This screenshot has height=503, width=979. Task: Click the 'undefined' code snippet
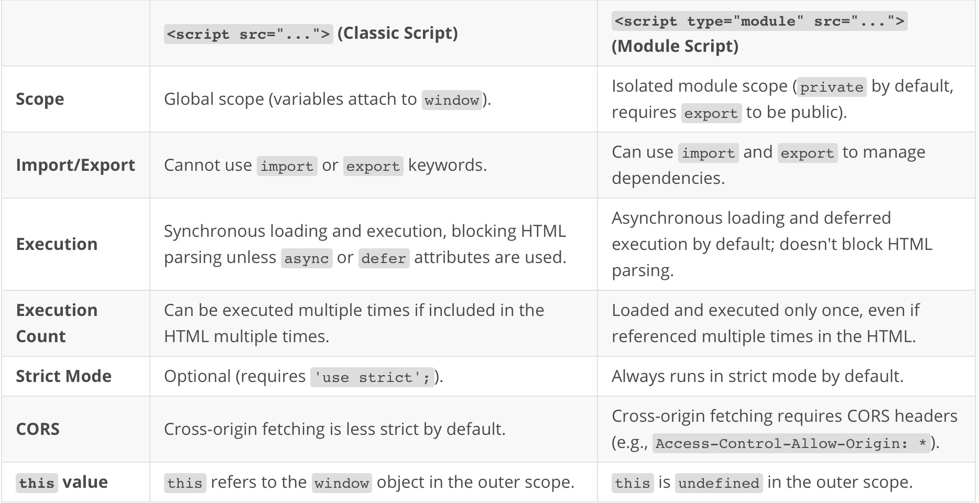point(719,483)
